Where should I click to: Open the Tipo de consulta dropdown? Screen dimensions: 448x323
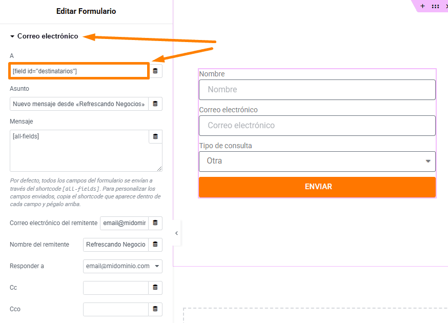317,161
